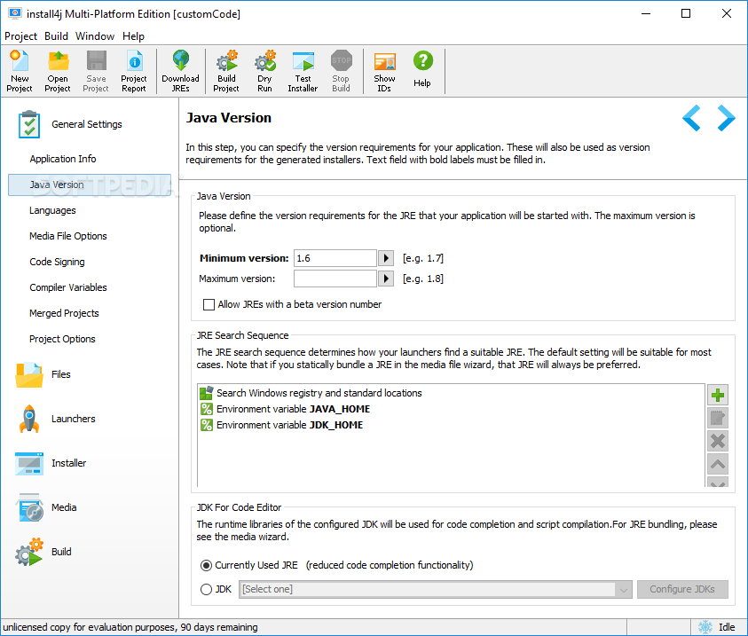
Task: Select the Currently Used JRE option
Action: tap(206, 565)
